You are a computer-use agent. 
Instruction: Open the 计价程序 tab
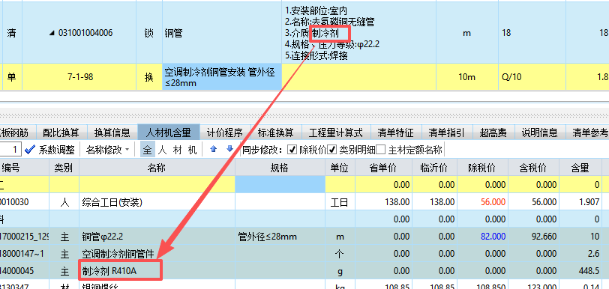(x=225, y=133)
